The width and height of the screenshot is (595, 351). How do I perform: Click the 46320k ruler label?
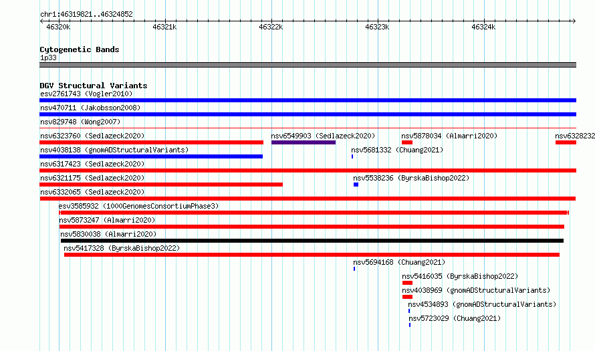tap(58, 27)
